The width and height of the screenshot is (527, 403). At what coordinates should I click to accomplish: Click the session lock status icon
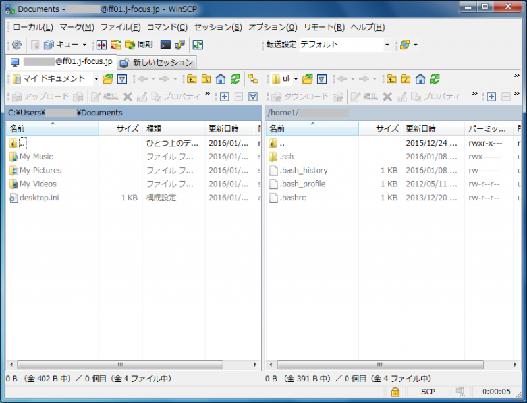[395, 392]
